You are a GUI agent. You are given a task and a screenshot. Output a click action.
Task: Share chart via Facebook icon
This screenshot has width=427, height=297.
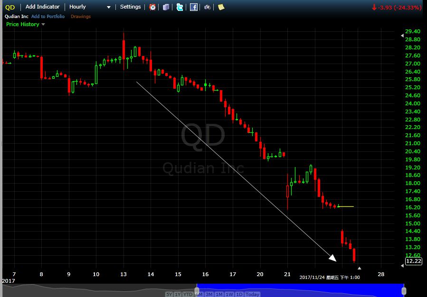coord(194,7)
